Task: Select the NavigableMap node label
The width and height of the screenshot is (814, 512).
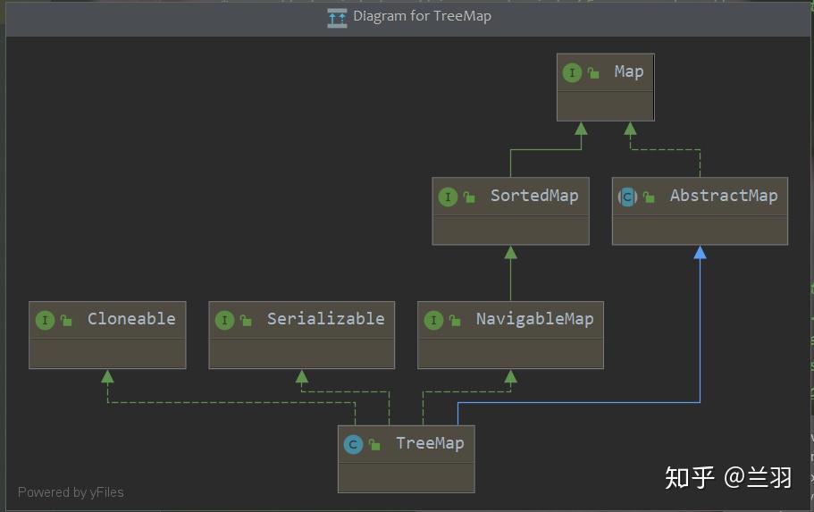Action: 534,319
